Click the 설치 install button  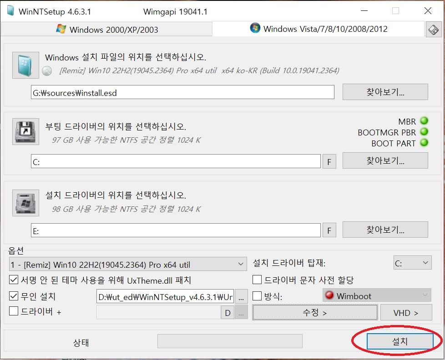(400, 341)
